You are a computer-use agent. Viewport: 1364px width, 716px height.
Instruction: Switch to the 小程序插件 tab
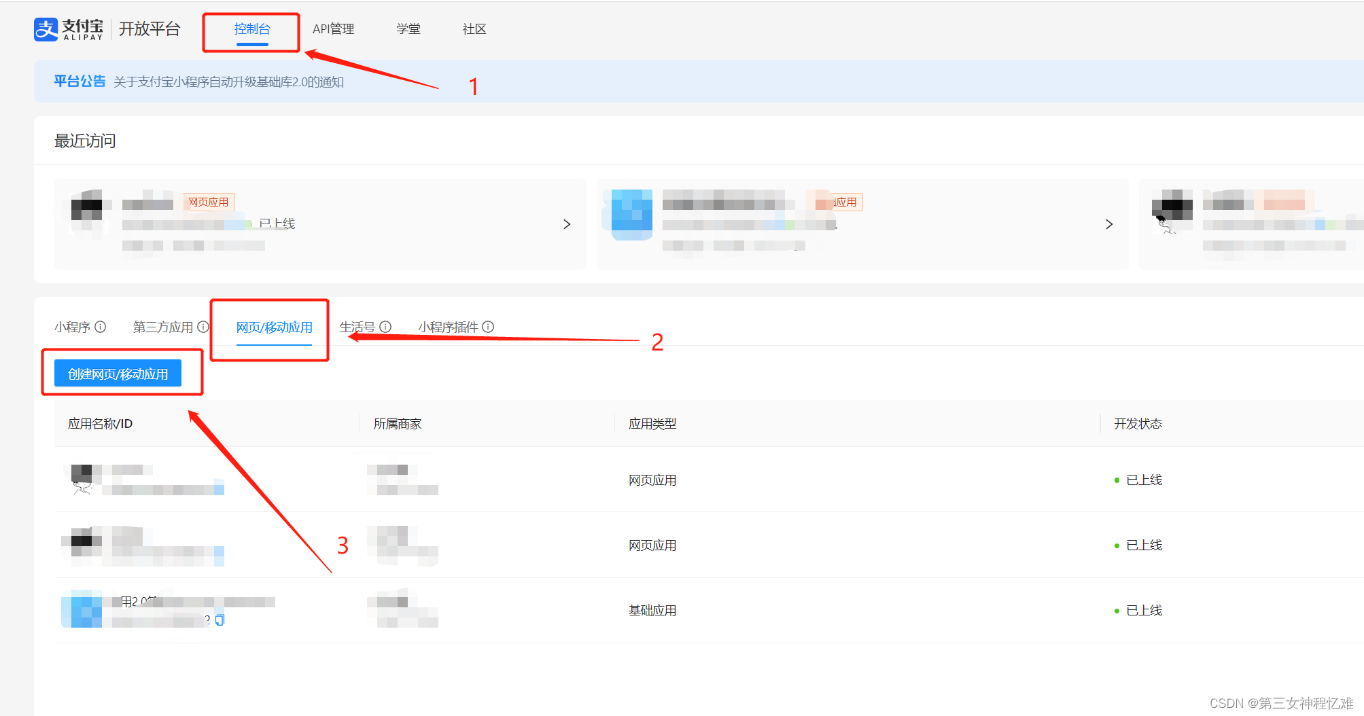coord(449,327)
